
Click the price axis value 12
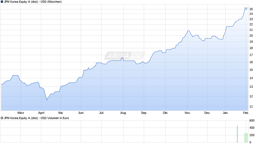click(x=251, y=96)
